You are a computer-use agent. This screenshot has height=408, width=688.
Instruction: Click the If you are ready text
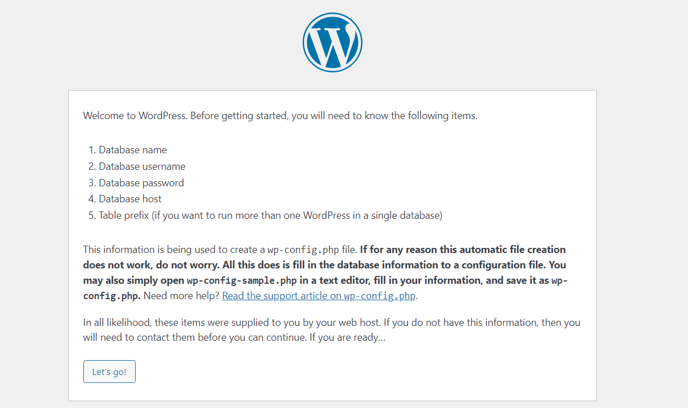point(347,337)
